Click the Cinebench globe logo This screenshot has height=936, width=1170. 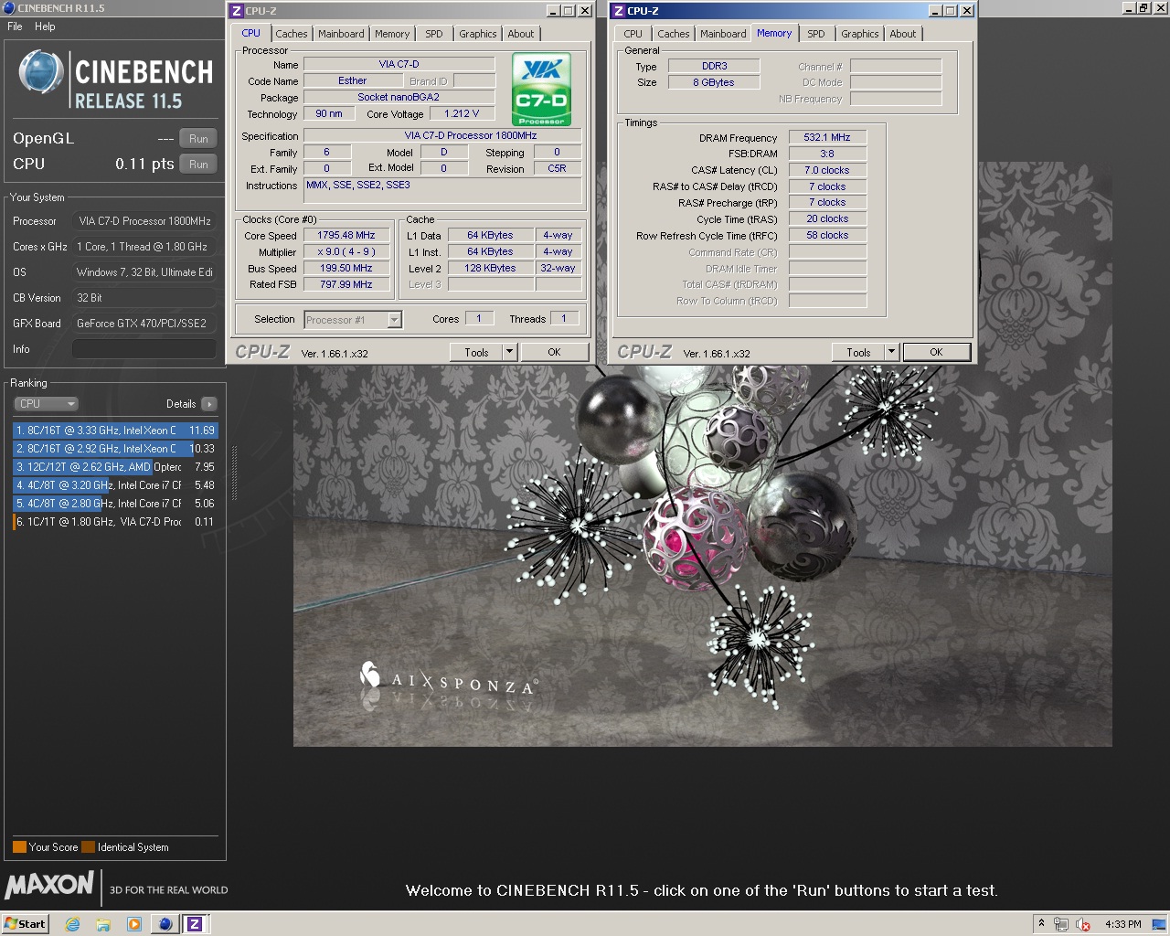[40, 72]
